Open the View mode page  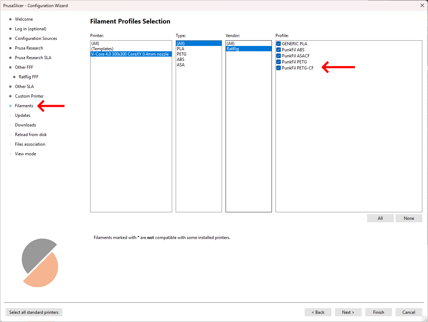pos(25,154)
